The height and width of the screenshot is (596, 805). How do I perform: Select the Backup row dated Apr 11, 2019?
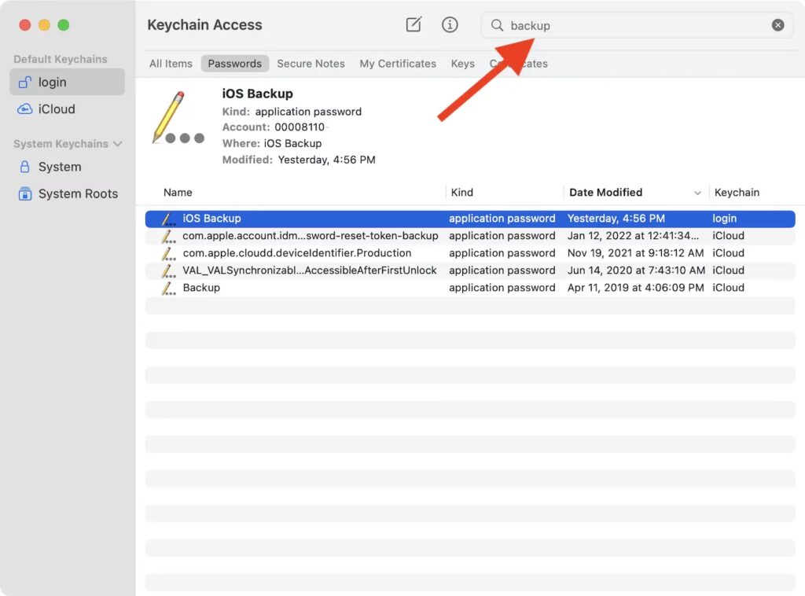click(201, 288)
